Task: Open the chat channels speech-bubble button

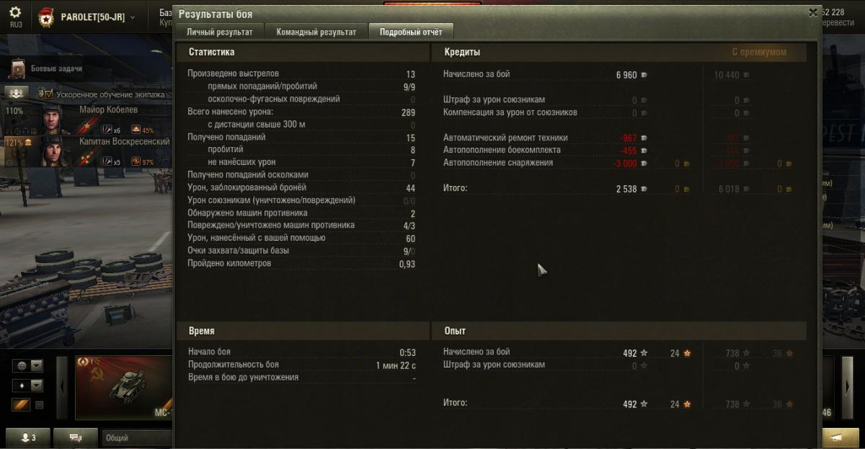Action: tap(75, 437)
